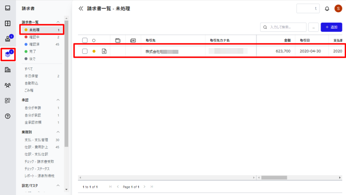Select 未処理 in the invoice list
Viewport: 346px width, 195px height.
pos(42,30)
